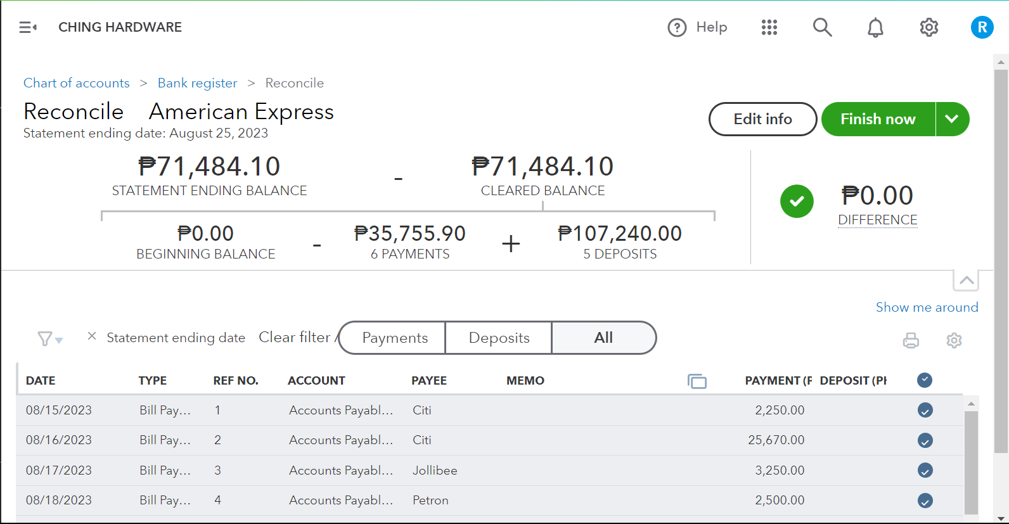This screenshot has width=1009, height=524.
Task: Toggle the select-all cleared checkmark in header
Action: point(925,380)
